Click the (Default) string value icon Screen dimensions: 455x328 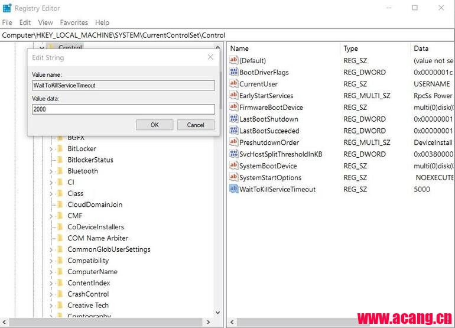pyautogui.click(x=233, y=60)
